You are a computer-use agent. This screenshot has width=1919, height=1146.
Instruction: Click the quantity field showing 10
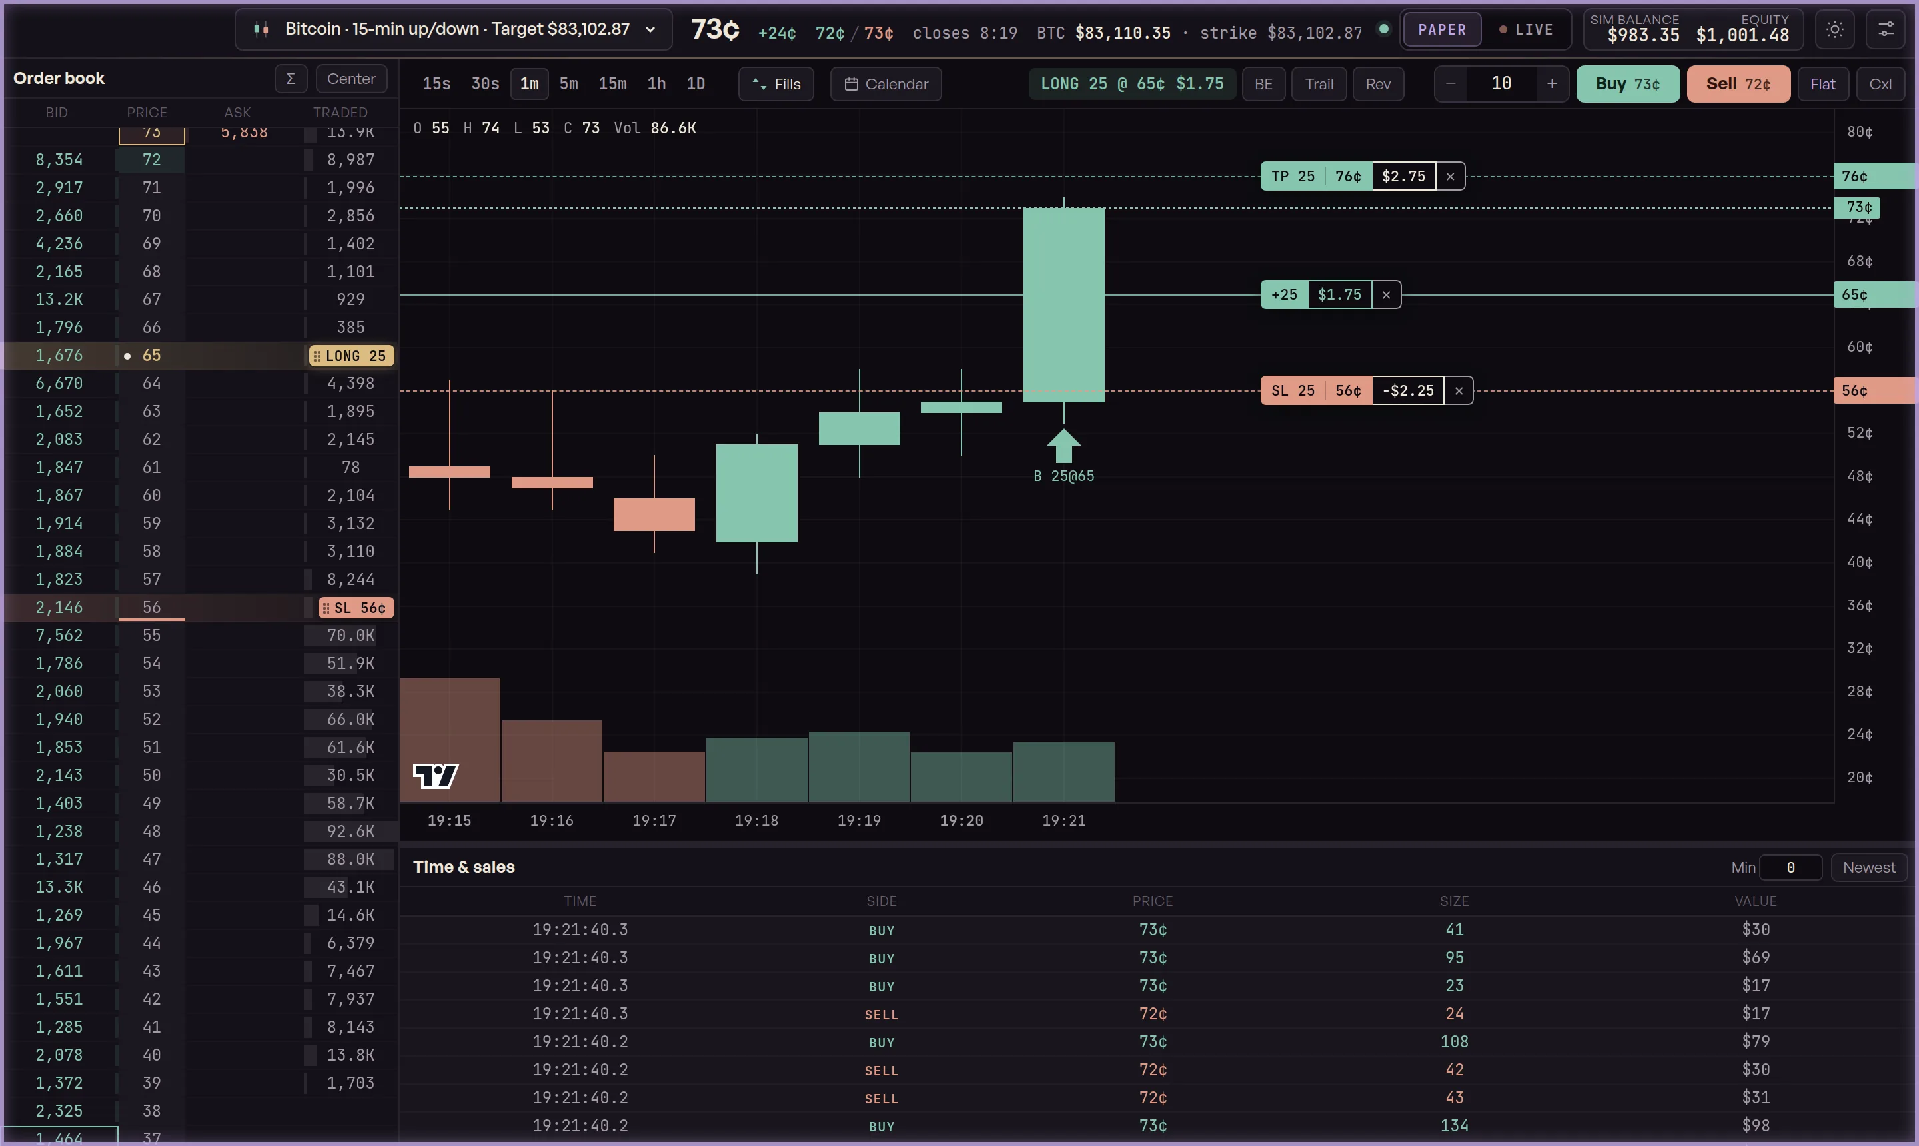tap(1501, 84)
